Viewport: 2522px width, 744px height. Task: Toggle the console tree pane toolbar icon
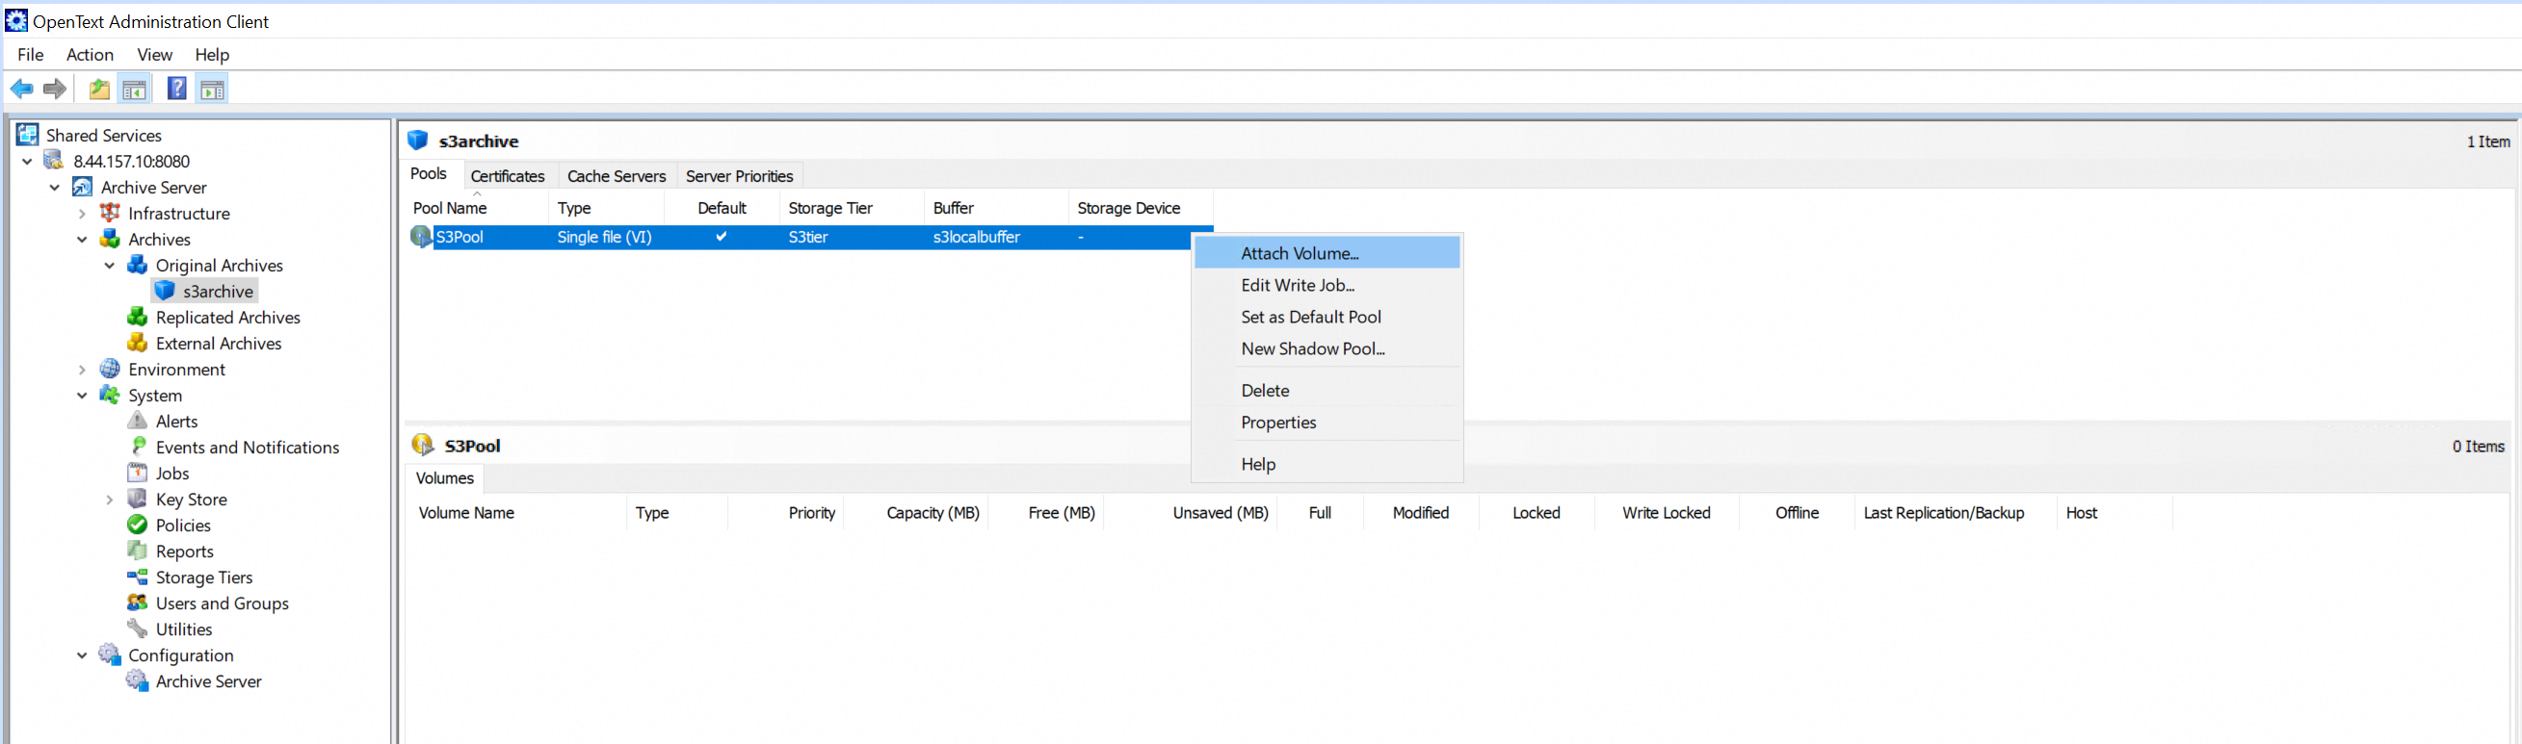tap(134, 89)
